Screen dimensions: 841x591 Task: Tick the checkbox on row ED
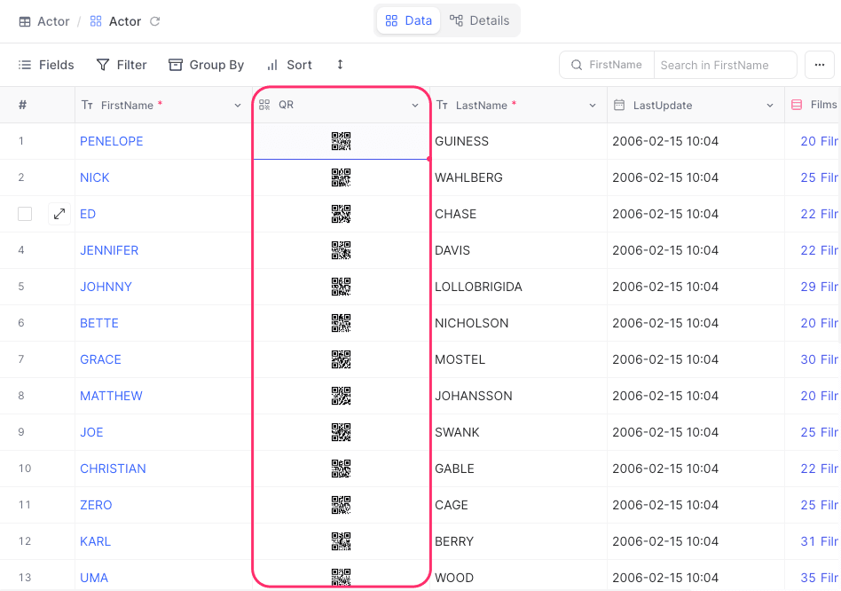click(x=25, y=214)
